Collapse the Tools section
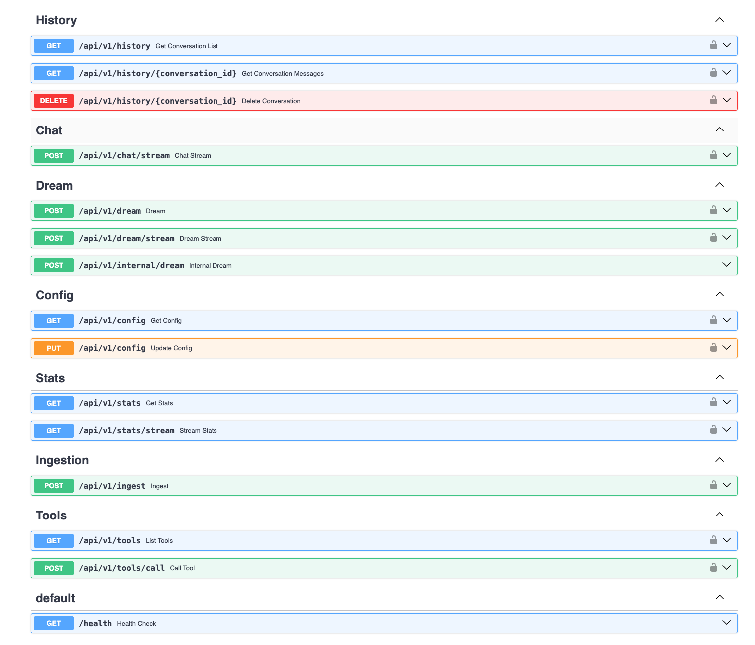 click(x=720, y=515)
